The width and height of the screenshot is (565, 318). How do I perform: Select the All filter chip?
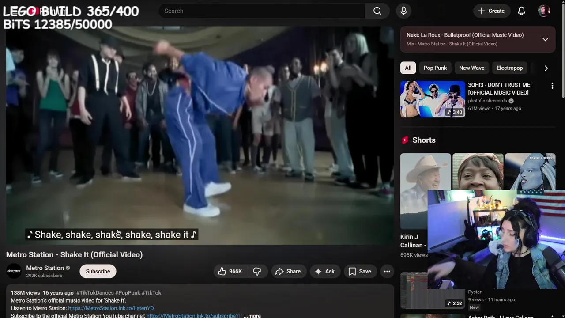(408, 68)
